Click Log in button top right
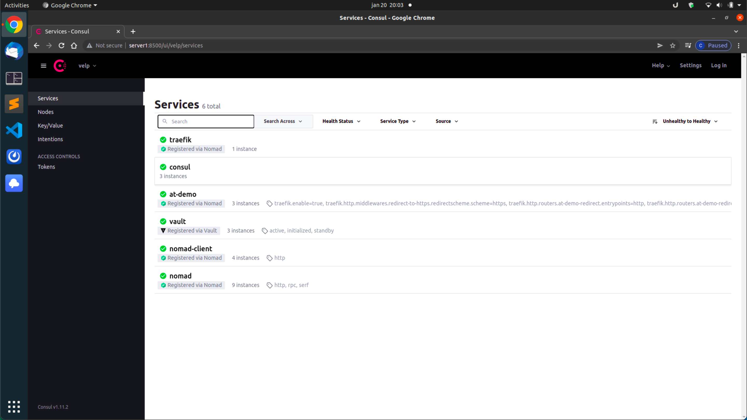Viewport: 747px width, 420px height. point(719,65)
